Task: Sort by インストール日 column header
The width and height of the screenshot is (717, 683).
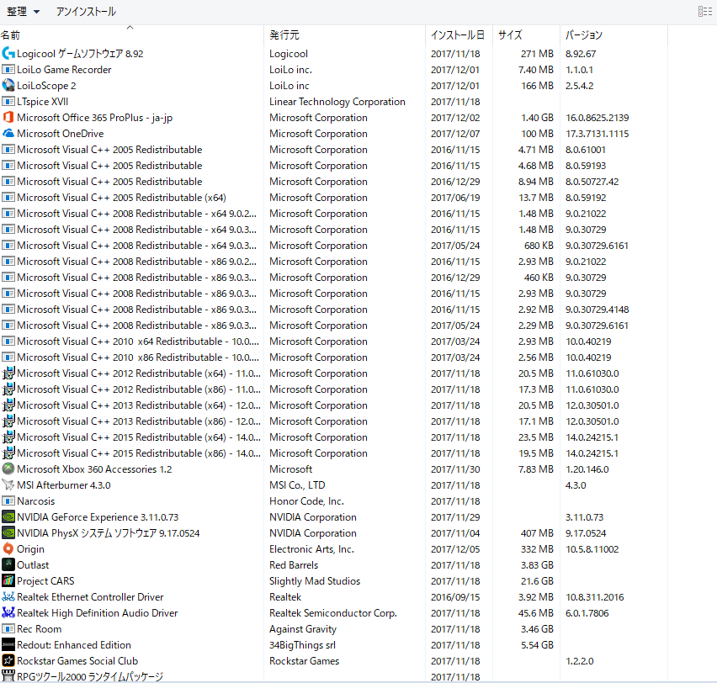Action: tap(457, 35)
